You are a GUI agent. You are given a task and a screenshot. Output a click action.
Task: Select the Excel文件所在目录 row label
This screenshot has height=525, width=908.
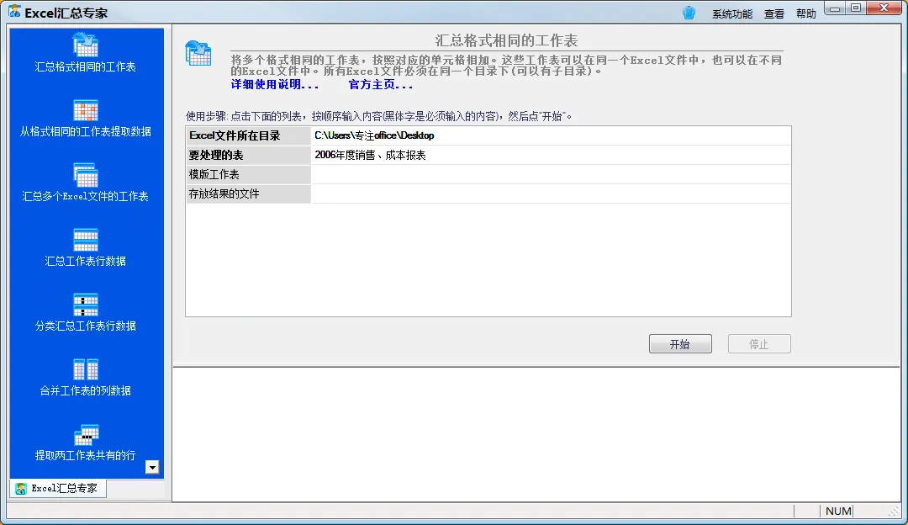(248, 135)
